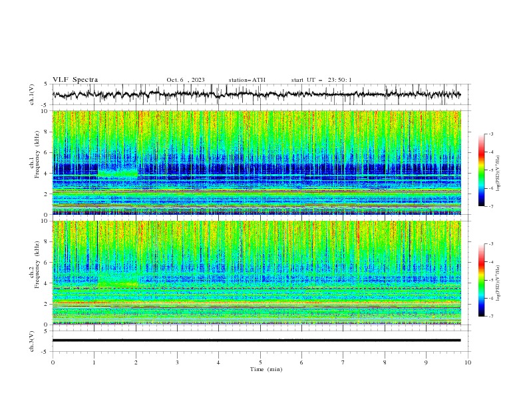Click time axis tick label '9'
The height and width of the screenshot is (407, 527).
click(426, 362)
